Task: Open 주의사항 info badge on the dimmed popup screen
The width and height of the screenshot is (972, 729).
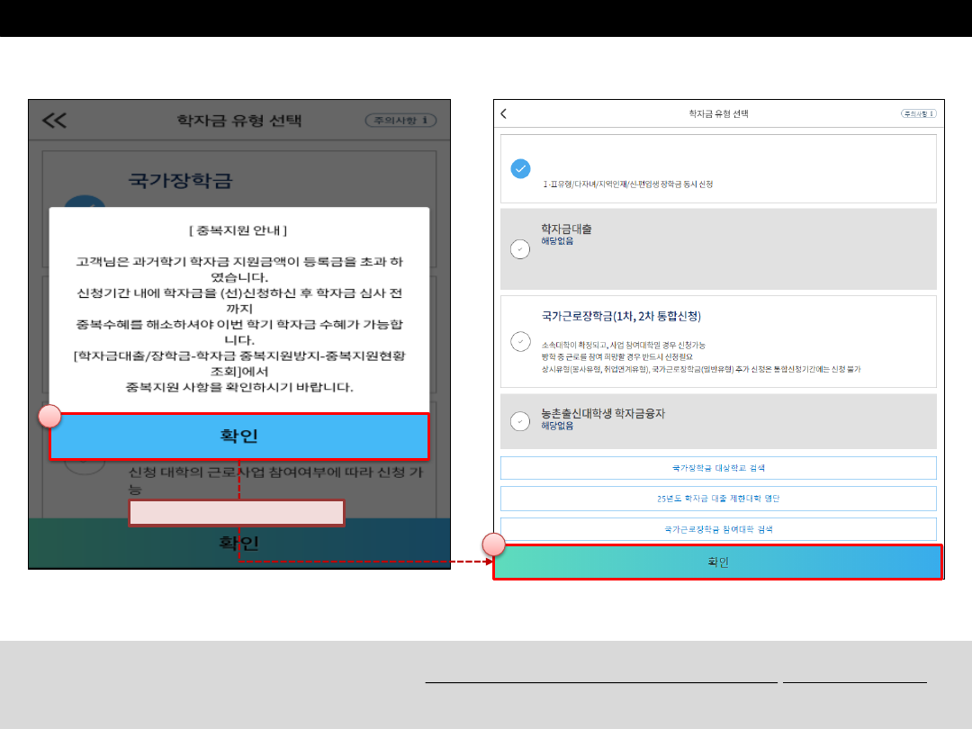Action: pyautogui.click(x=400, y=121)
